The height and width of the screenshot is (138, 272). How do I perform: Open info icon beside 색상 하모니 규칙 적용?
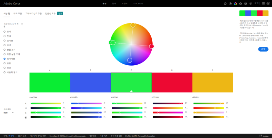tap(22, 24)
